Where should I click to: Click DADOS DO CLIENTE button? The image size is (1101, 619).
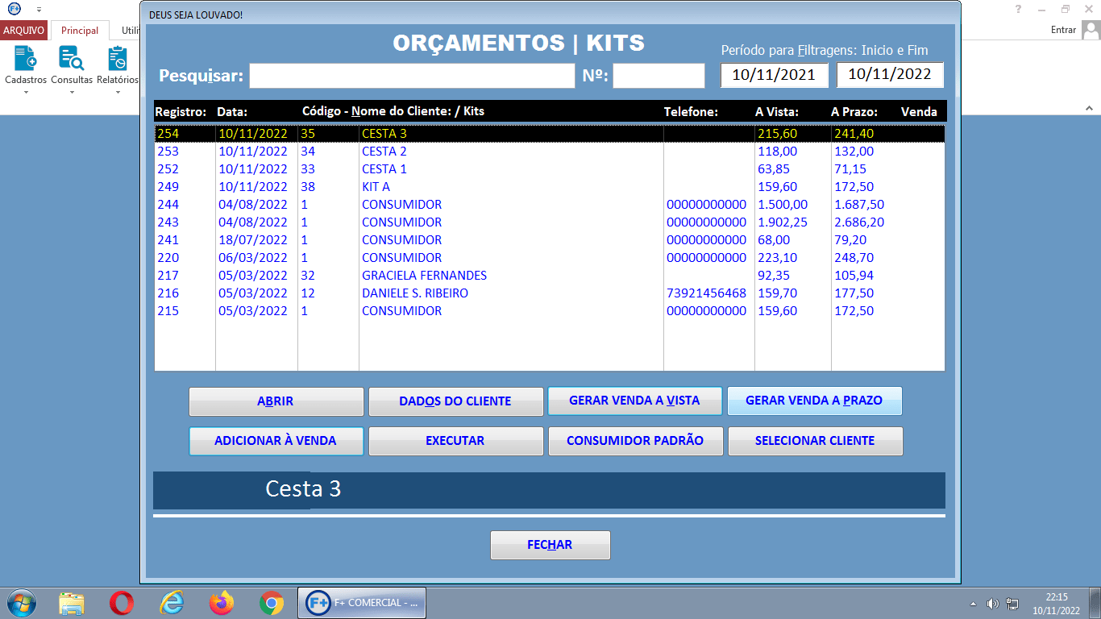[x=455, y=401]
